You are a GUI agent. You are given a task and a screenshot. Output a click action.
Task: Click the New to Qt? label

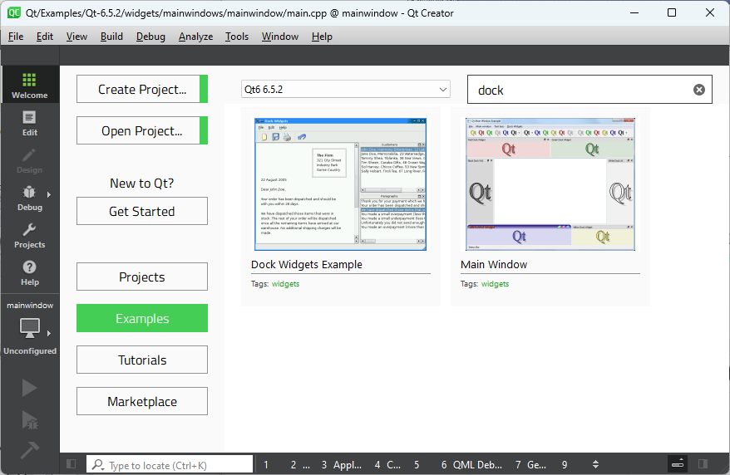pyautogui.click(x=141, y=184)
